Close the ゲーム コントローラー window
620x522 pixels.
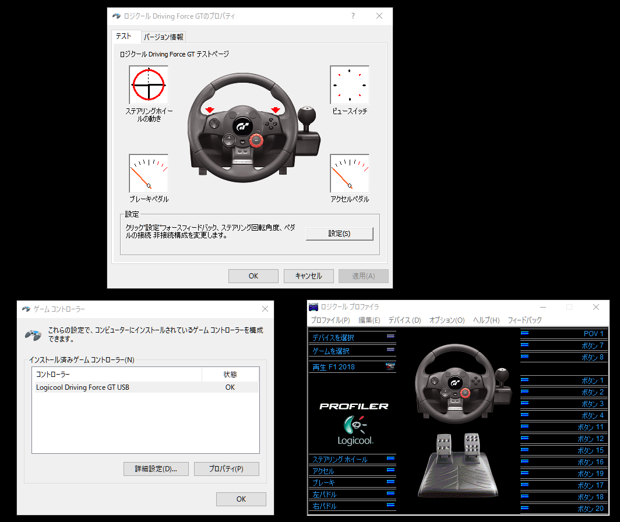coord(265,309)
